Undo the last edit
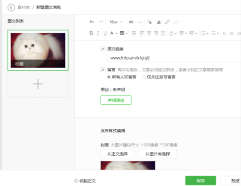The image size is (241, 186). click(92, 22)
